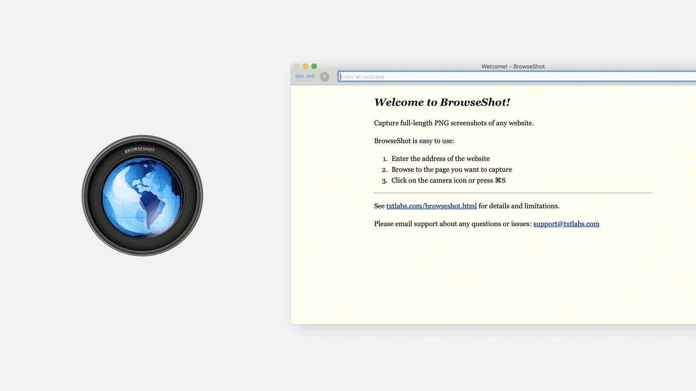
Task: Click the "BrowseShot is easy to use:" line
Action: pyautogui.click(x=414, y=141)
